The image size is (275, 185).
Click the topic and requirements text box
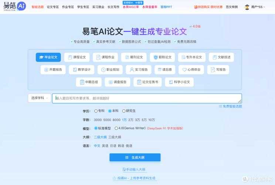click(147, 98)
